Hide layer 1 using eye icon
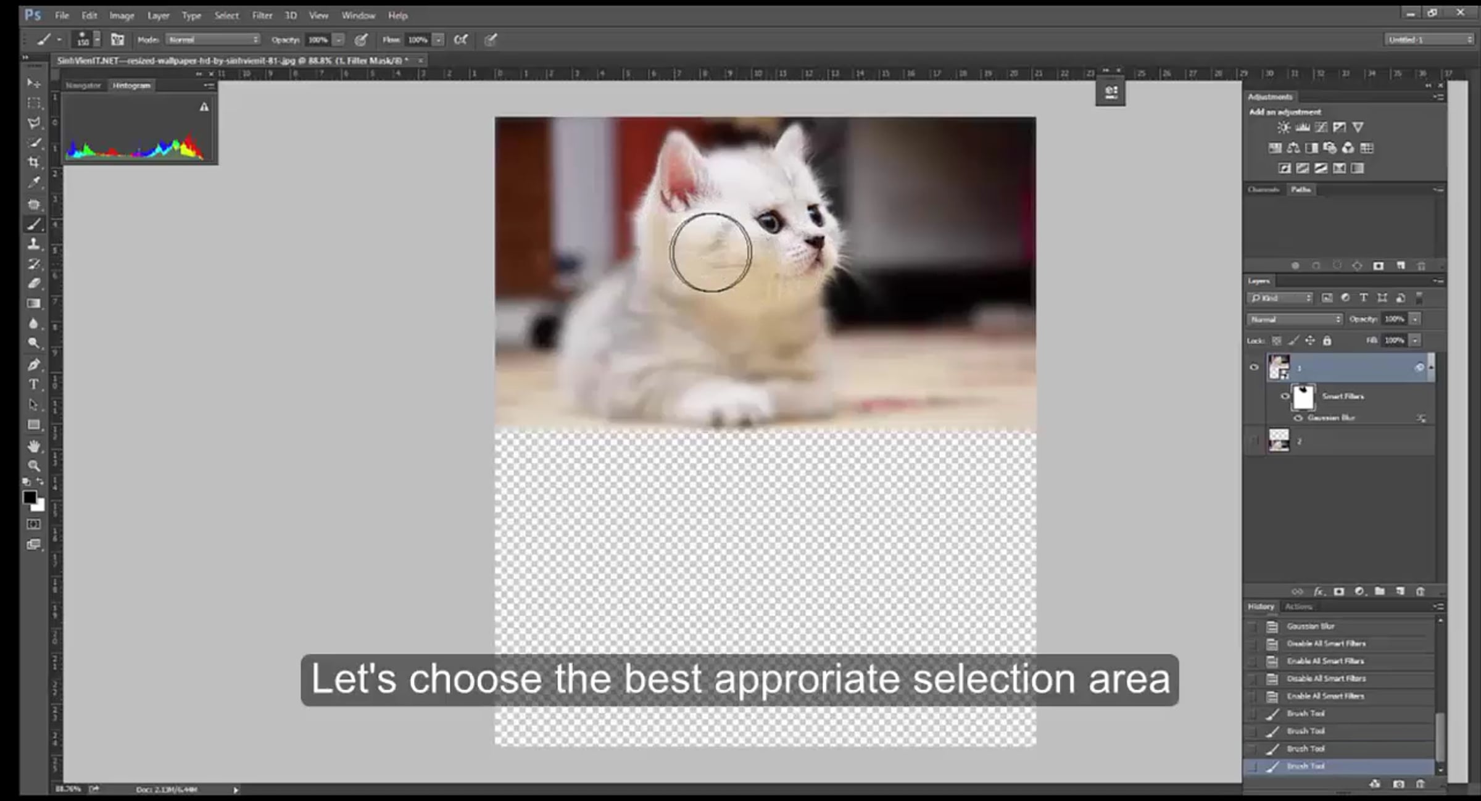This screenshot has height=801, width=1481. pyautogui.click(x=1253, y=367)
